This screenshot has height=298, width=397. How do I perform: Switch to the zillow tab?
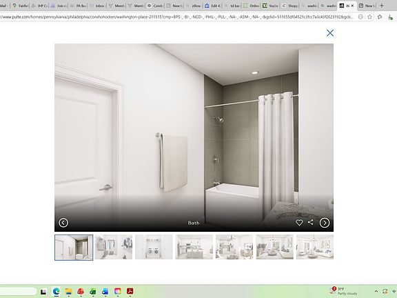click(x=194, y=6)
